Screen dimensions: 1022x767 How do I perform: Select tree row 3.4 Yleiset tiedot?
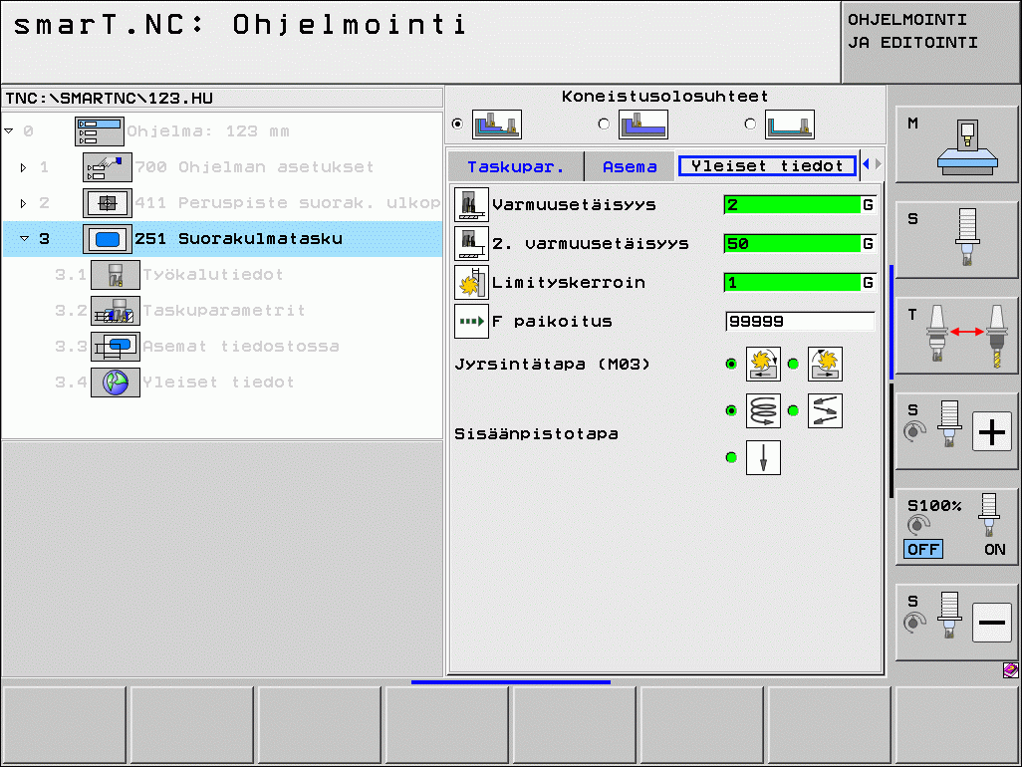222,382
